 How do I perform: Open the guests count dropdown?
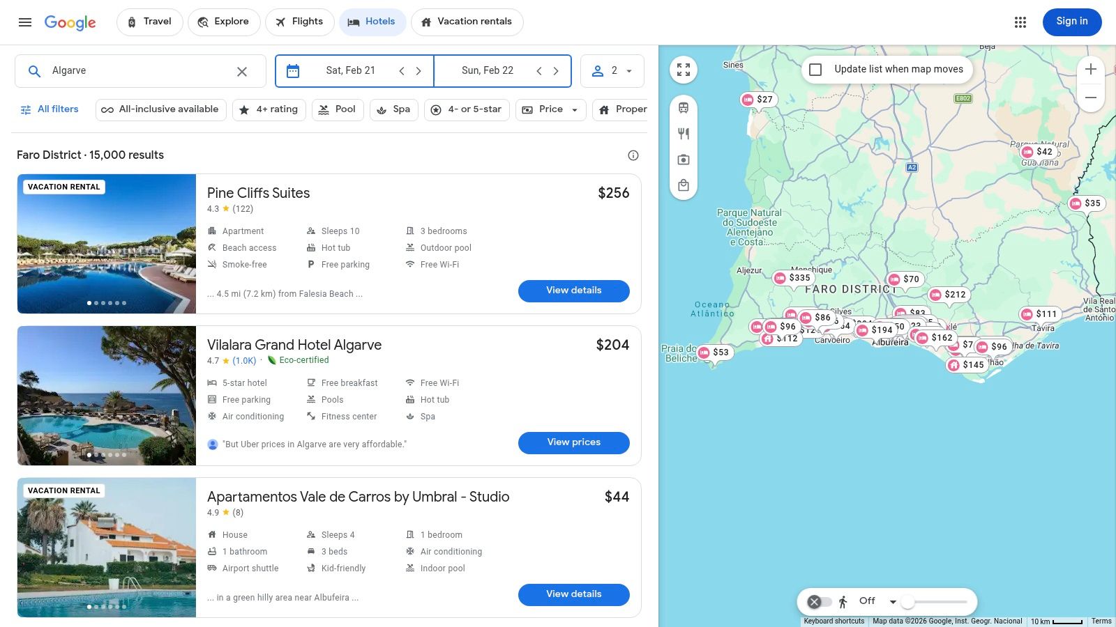pos(612,71)
